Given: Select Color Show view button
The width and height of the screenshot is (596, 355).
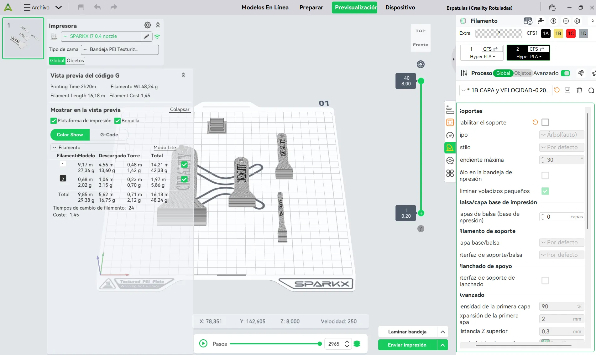Looking at the screenshot, I should (x=70, y=135).
